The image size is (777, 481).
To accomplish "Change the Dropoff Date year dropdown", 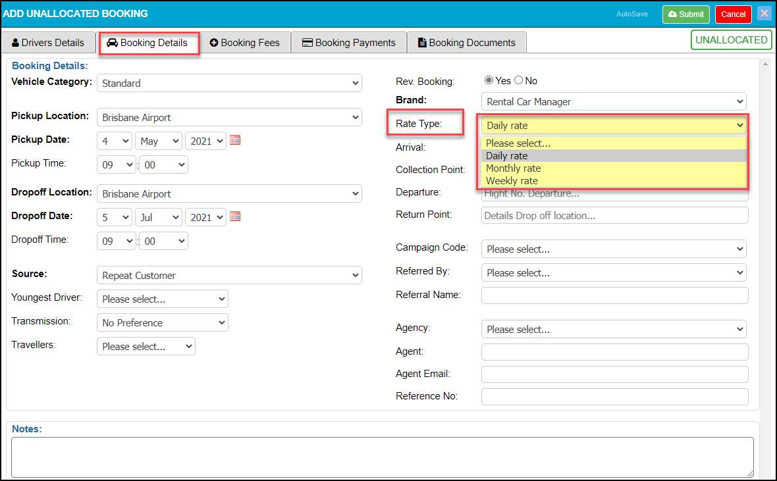I will point(205,217).
